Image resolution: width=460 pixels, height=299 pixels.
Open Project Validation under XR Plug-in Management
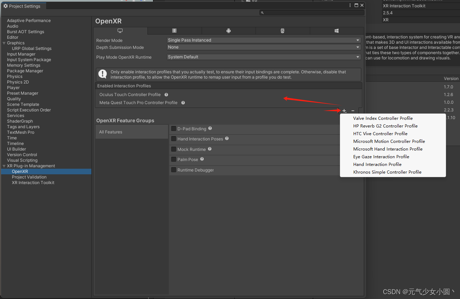click(x=29, y=177)
